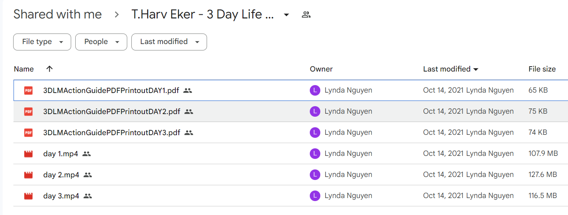Click 75 KB file size
Image resolution: width=568 pixels, height=215 pixels.
[x=538, y=111]
